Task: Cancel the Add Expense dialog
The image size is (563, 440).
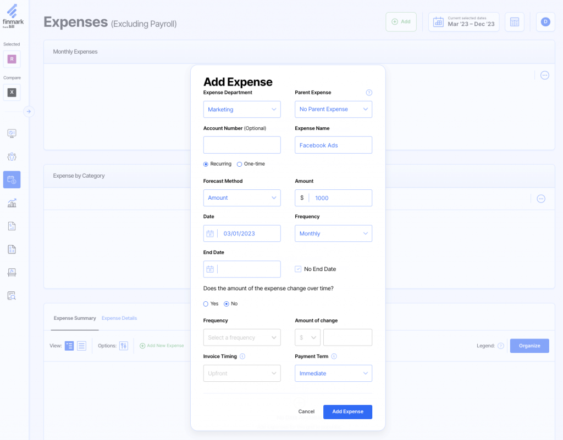Action: [x=306, y=411]
